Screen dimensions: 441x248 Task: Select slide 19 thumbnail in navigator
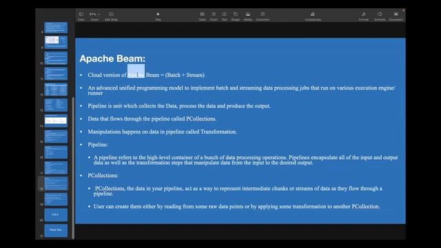coord(56,199)
